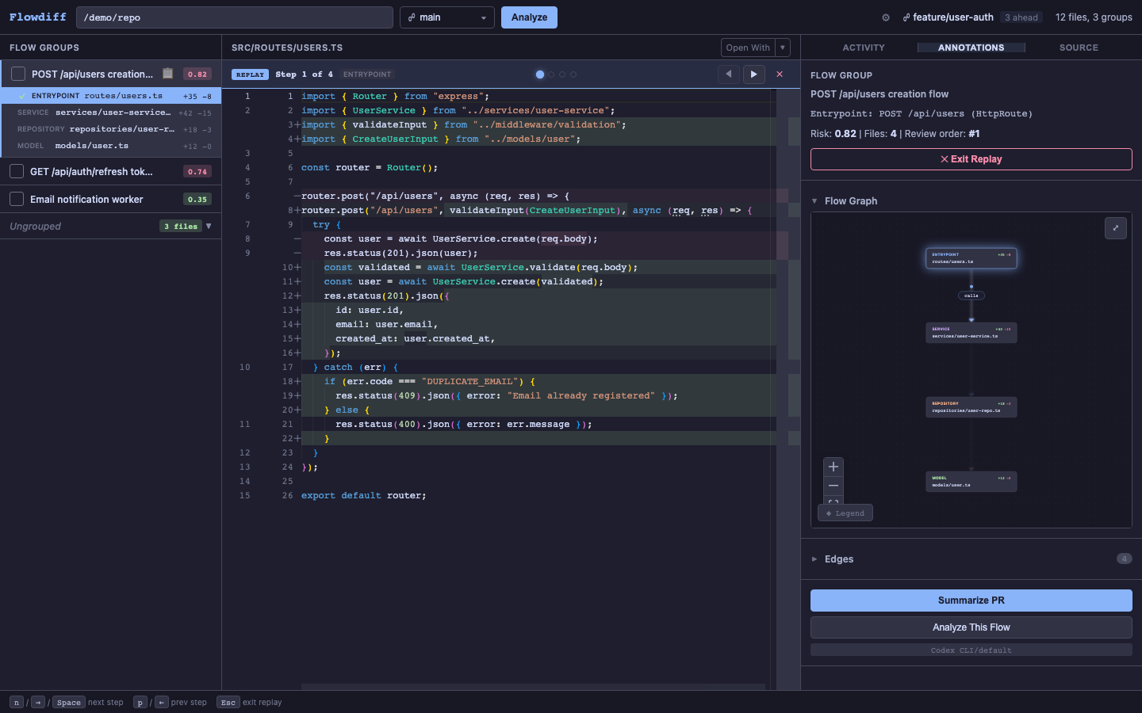The image size is (1142, 713).
Task: Collapse the Flow Graph section
Action: tap(814, 201)
